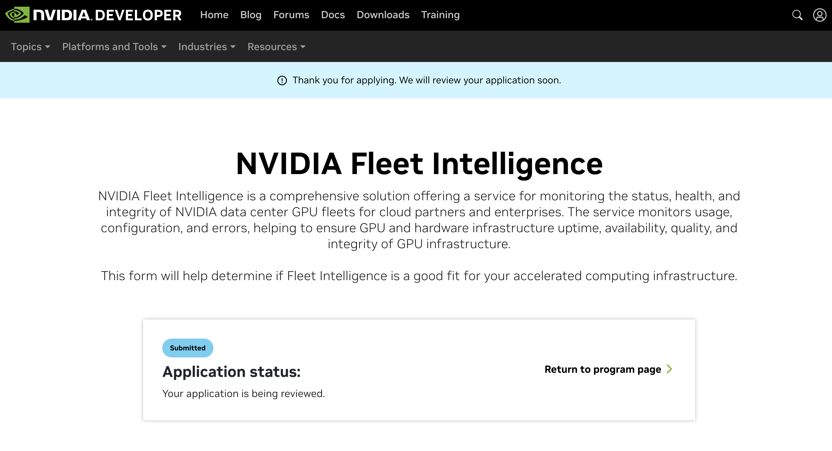Click the green arrow beside Return to program page

669,369
